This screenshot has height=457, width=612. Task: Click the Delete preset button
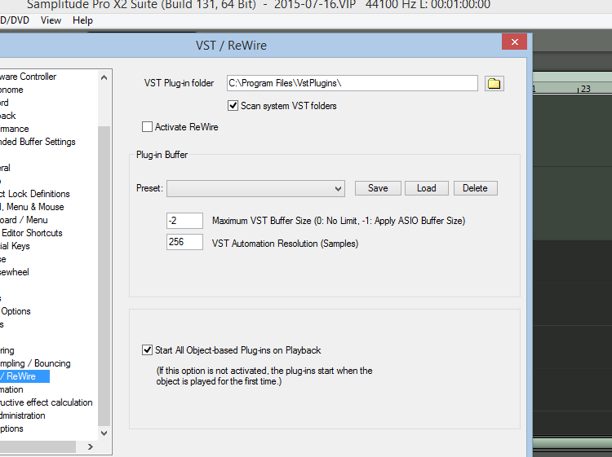coord(476,188)
